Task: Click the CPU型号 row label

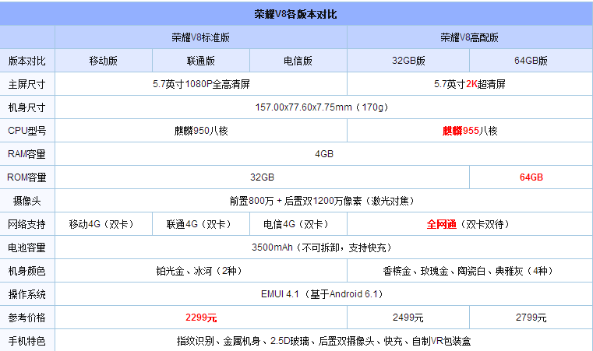Action: click(26, 131)
